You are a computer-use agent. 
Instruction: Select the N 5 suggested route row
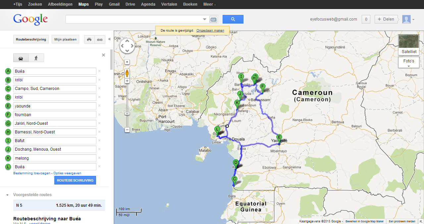pyautogui.click(x=59, y=205)
